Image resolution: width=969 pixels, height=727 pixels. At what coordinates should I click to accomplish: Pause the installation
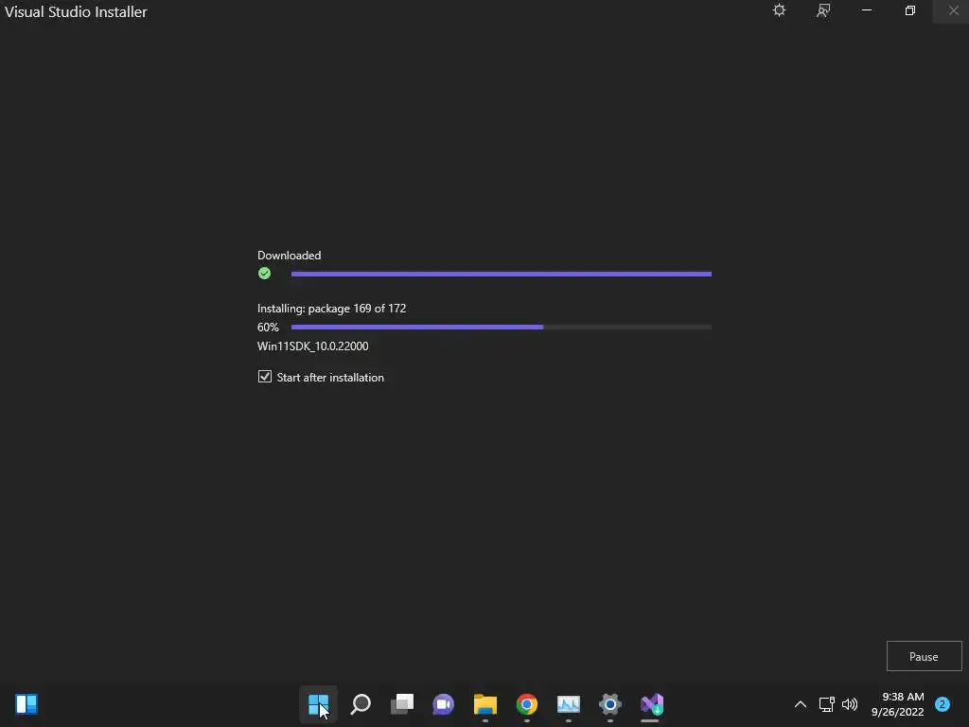pyautogui.click(x=924, y=656)
